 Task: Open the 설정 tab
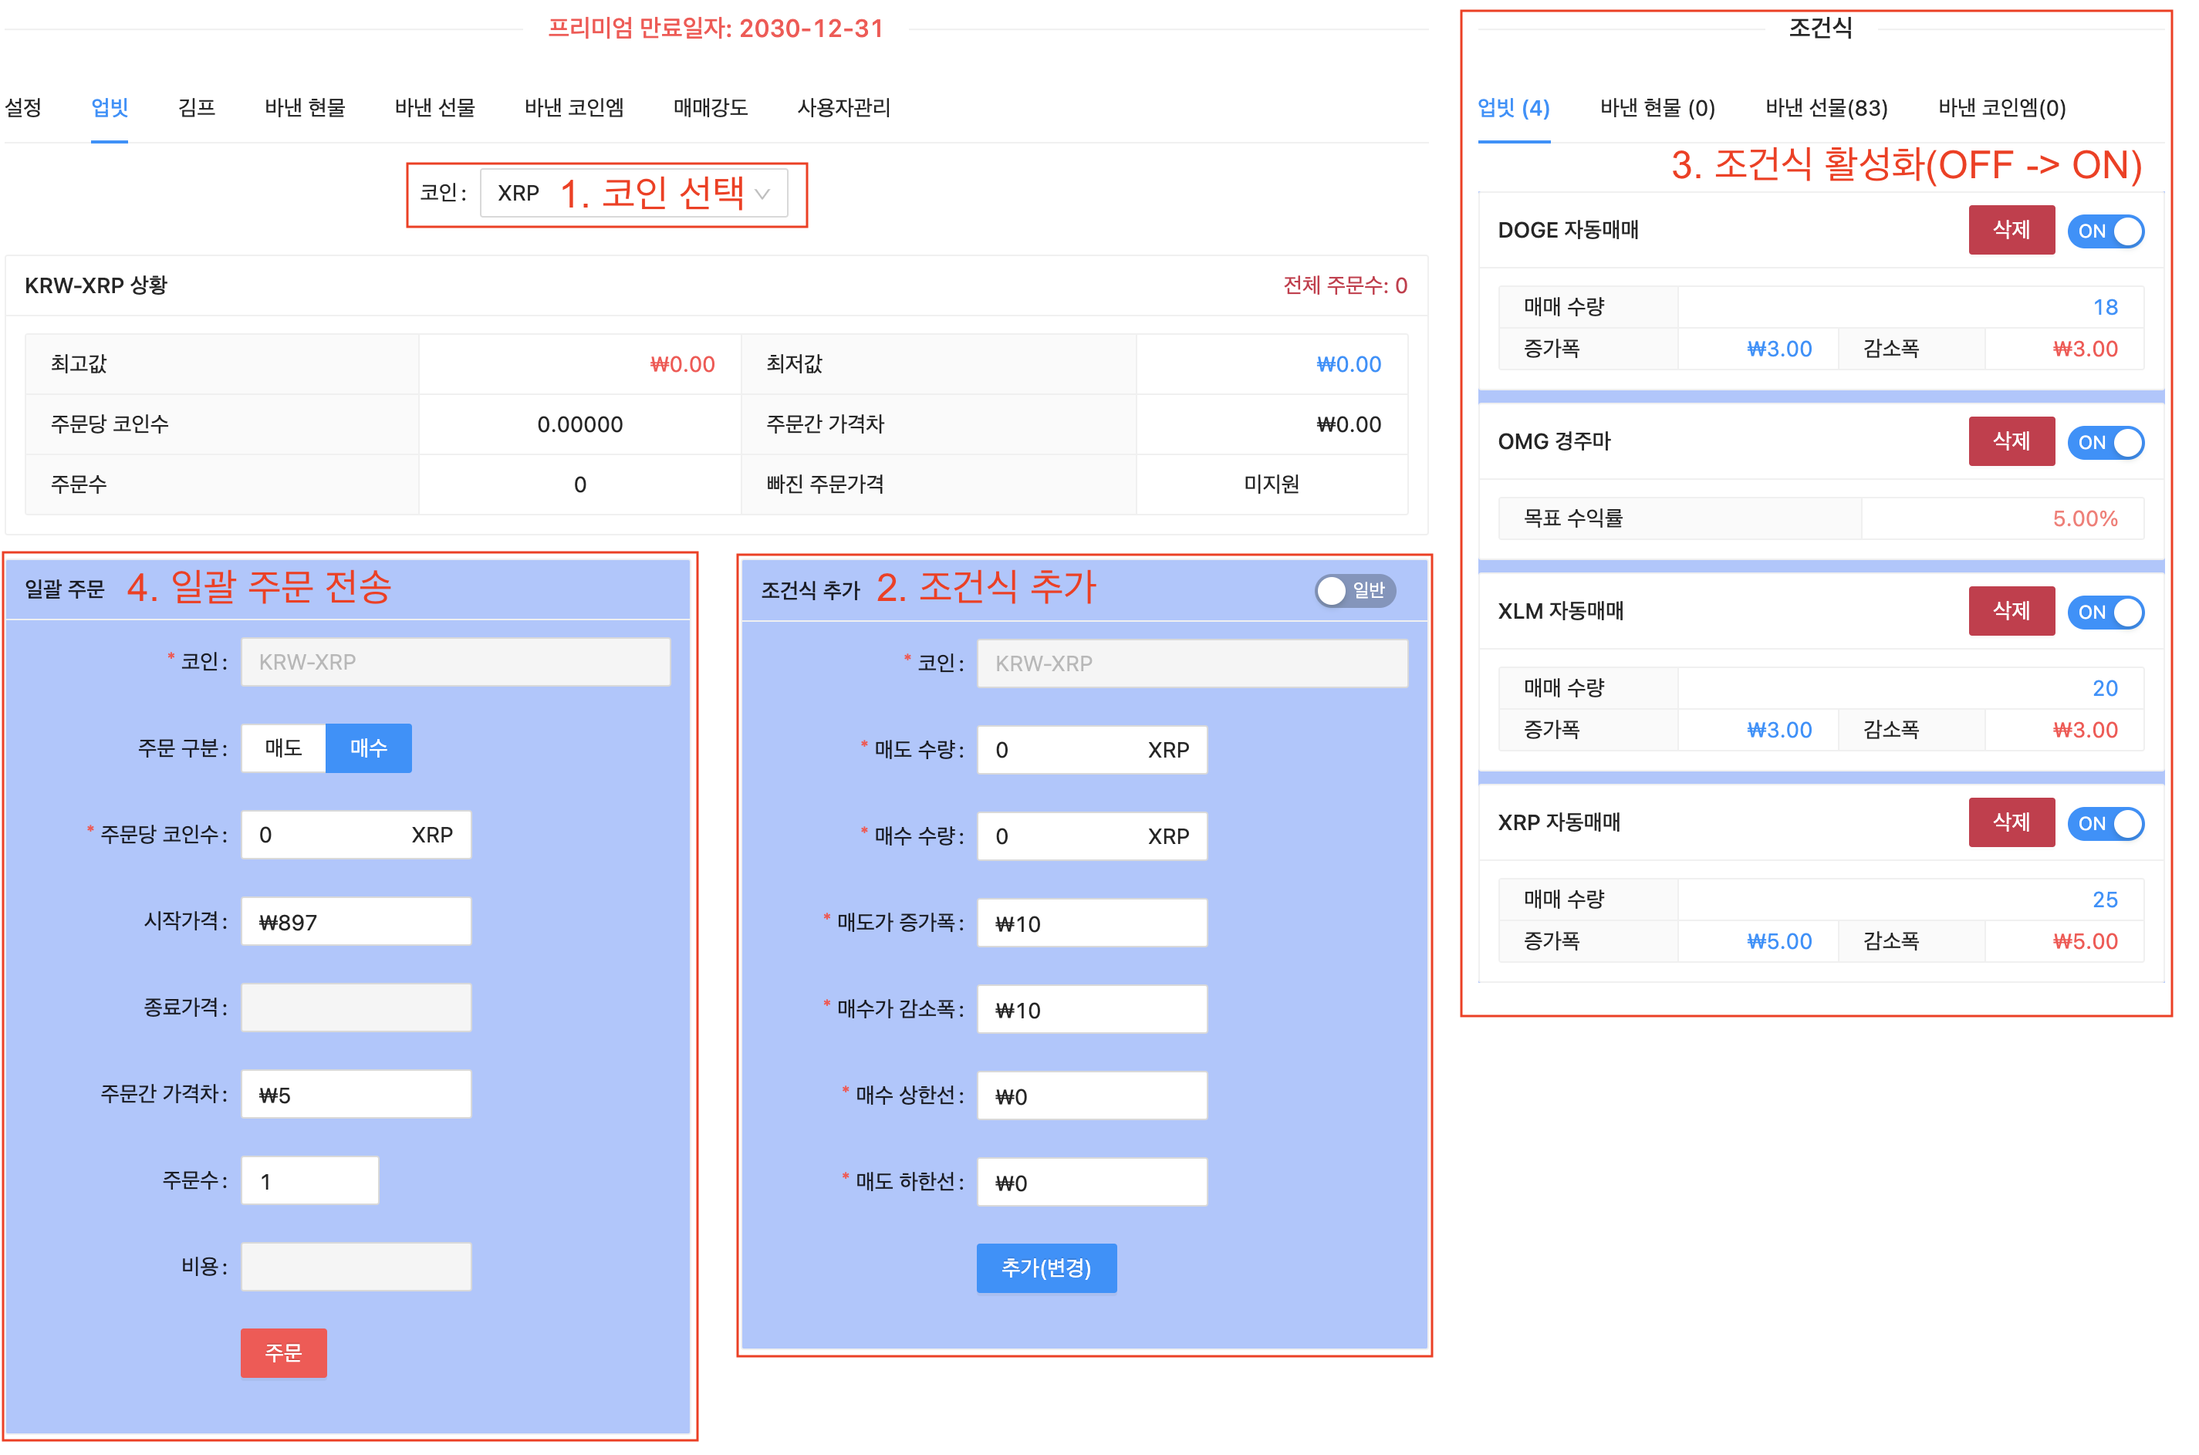[x=23, y=108]
